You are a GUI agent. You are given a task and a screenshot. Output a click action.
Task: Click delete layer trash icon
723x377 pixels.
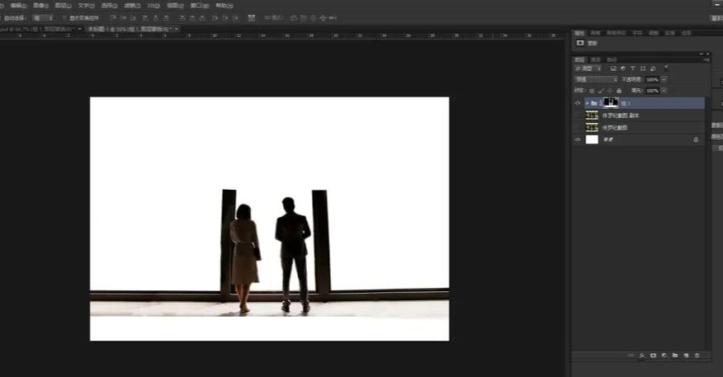tap(697, 356)
